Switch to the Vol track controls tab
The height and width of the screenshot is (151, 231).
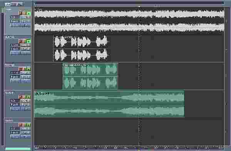[7, 5]
